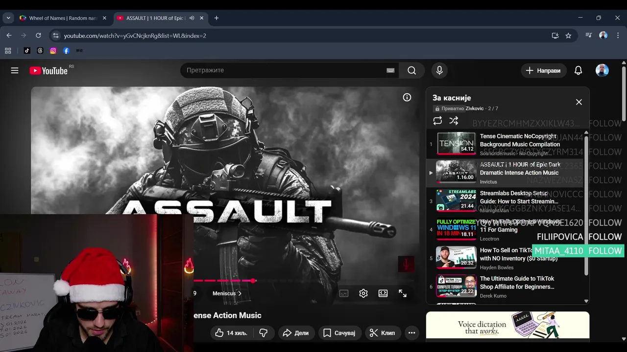This screenshot has width=627, height=352.
Task: Click the Voice dictation advertisement
Action: click(507, 325)
